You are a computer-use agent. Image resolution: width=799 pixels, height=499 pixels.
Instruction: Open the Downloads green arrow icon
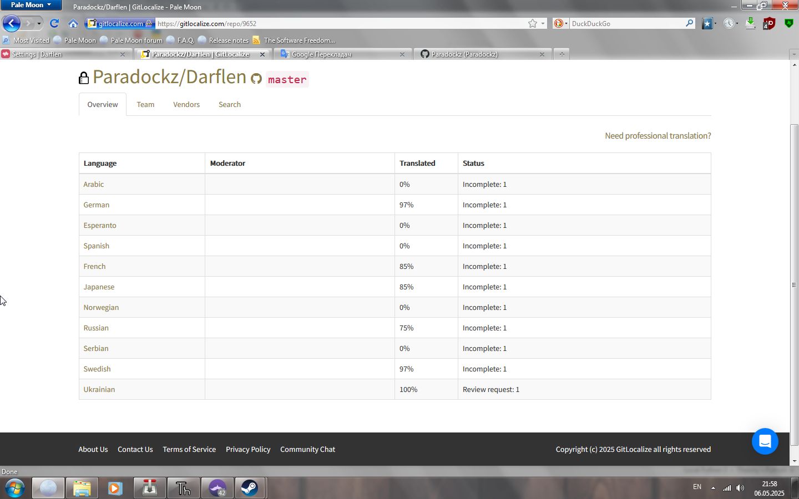pos(750,23)
